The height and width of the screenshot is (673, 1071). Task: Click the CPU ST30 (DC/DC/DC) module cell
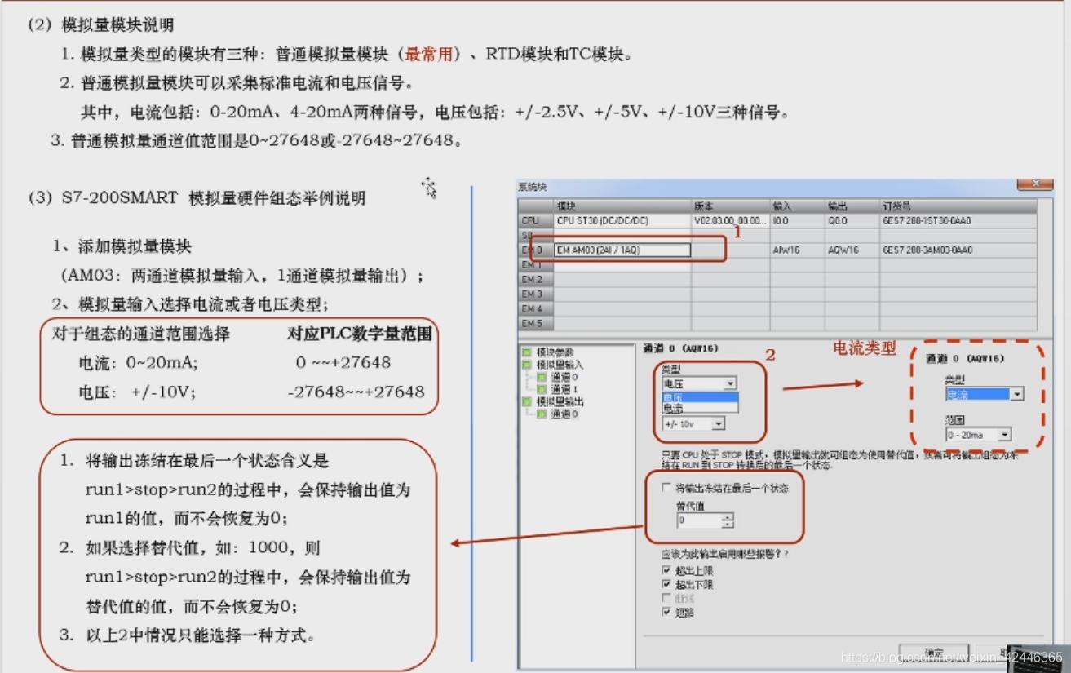(x=622, y=221)
